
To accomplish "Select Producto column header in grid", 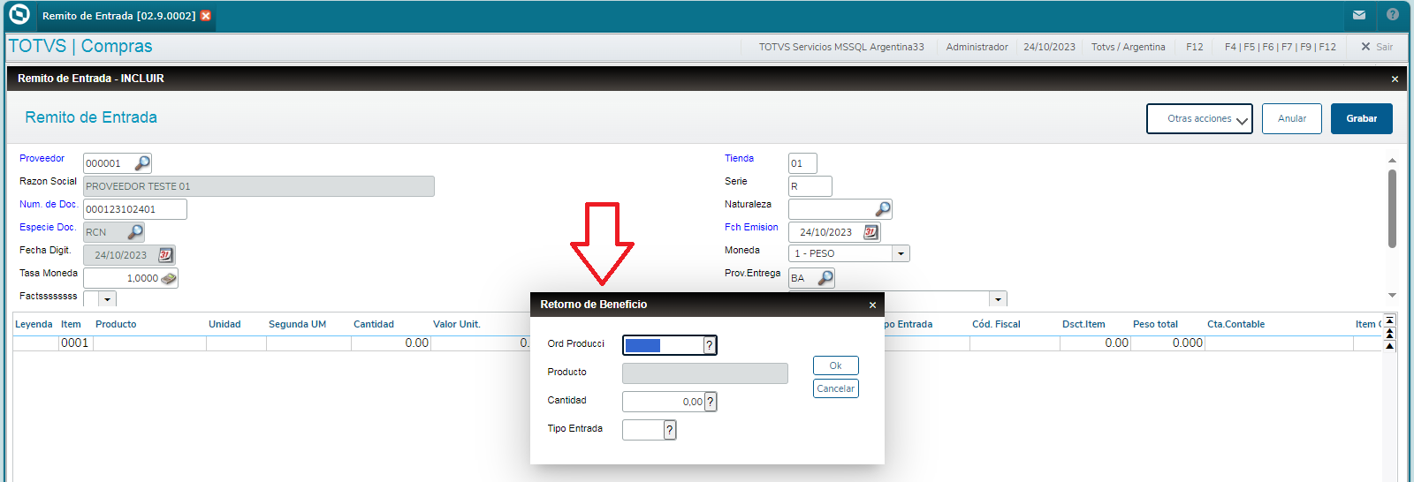I will coord(116,324).
